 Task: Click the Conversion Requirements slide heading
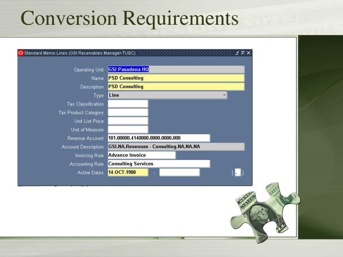[129, 18]
